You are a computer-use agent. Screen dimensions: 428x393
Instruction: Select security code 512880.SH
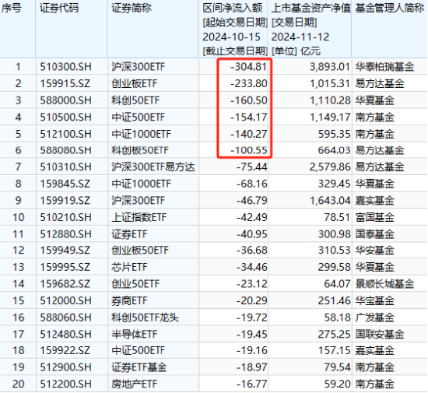(x=65, y=234)
